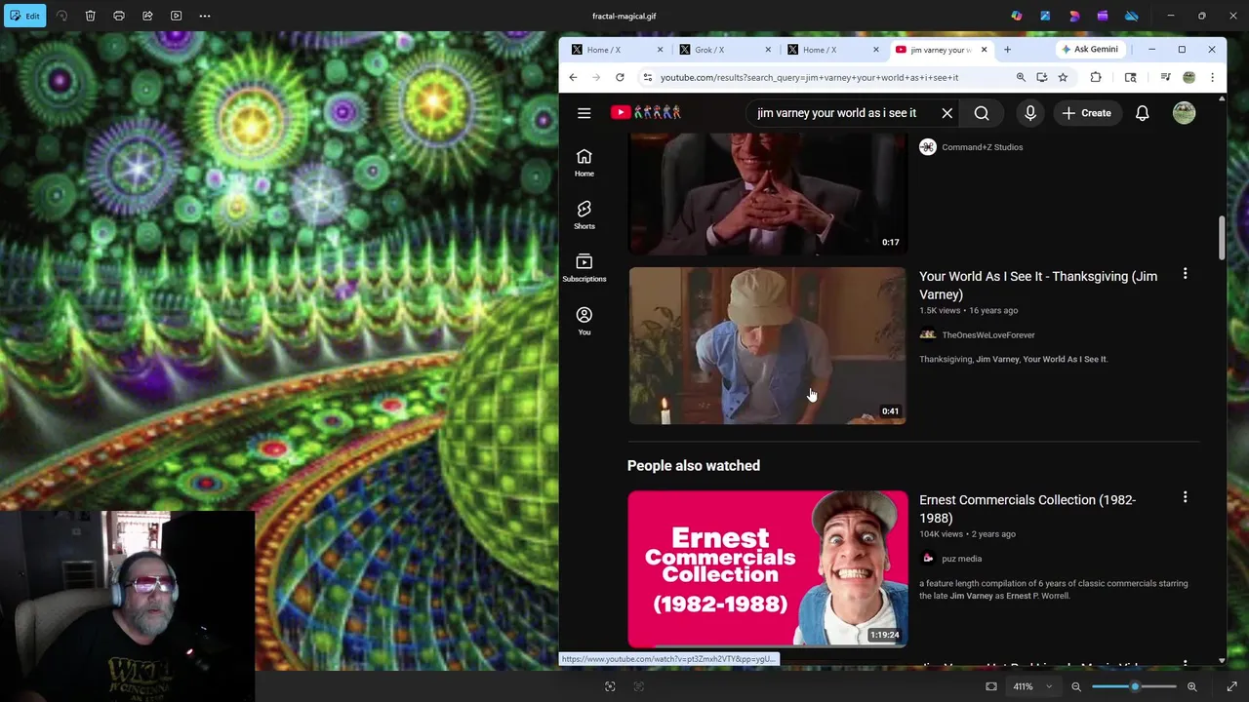1249x702 pixels.
Task: Open the Copilot icon in Photos title bar
Action: click(x=1017, y=16)
